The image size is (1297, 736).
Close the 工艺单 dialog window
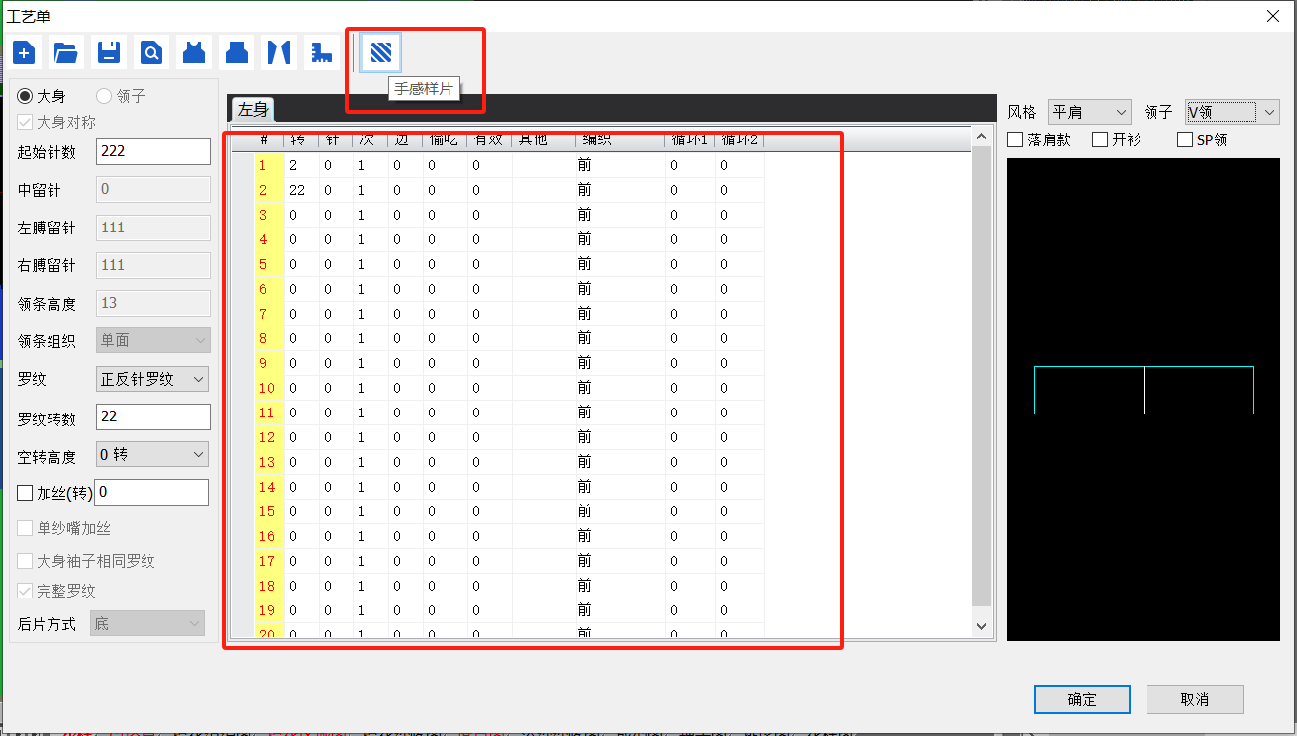pyautogui.click(x=1273, y=15)
